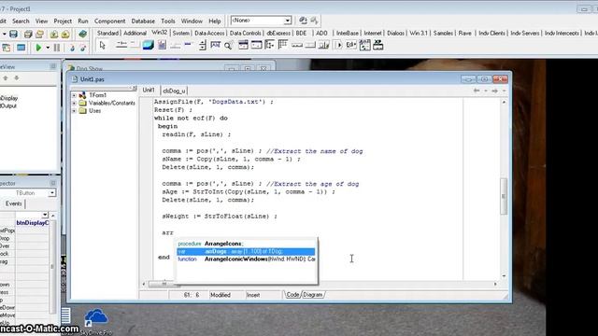
Task: Choose arrDogs in code completion list
Action: (246, 251)
